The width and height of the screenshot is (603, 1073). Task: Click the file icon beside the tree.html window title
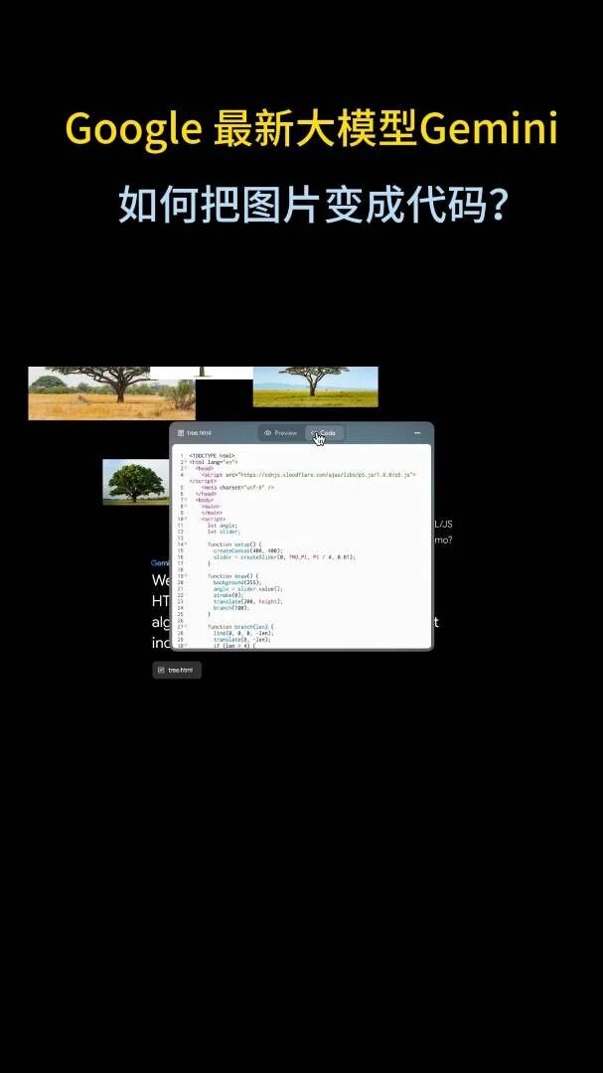pos(181,433)
